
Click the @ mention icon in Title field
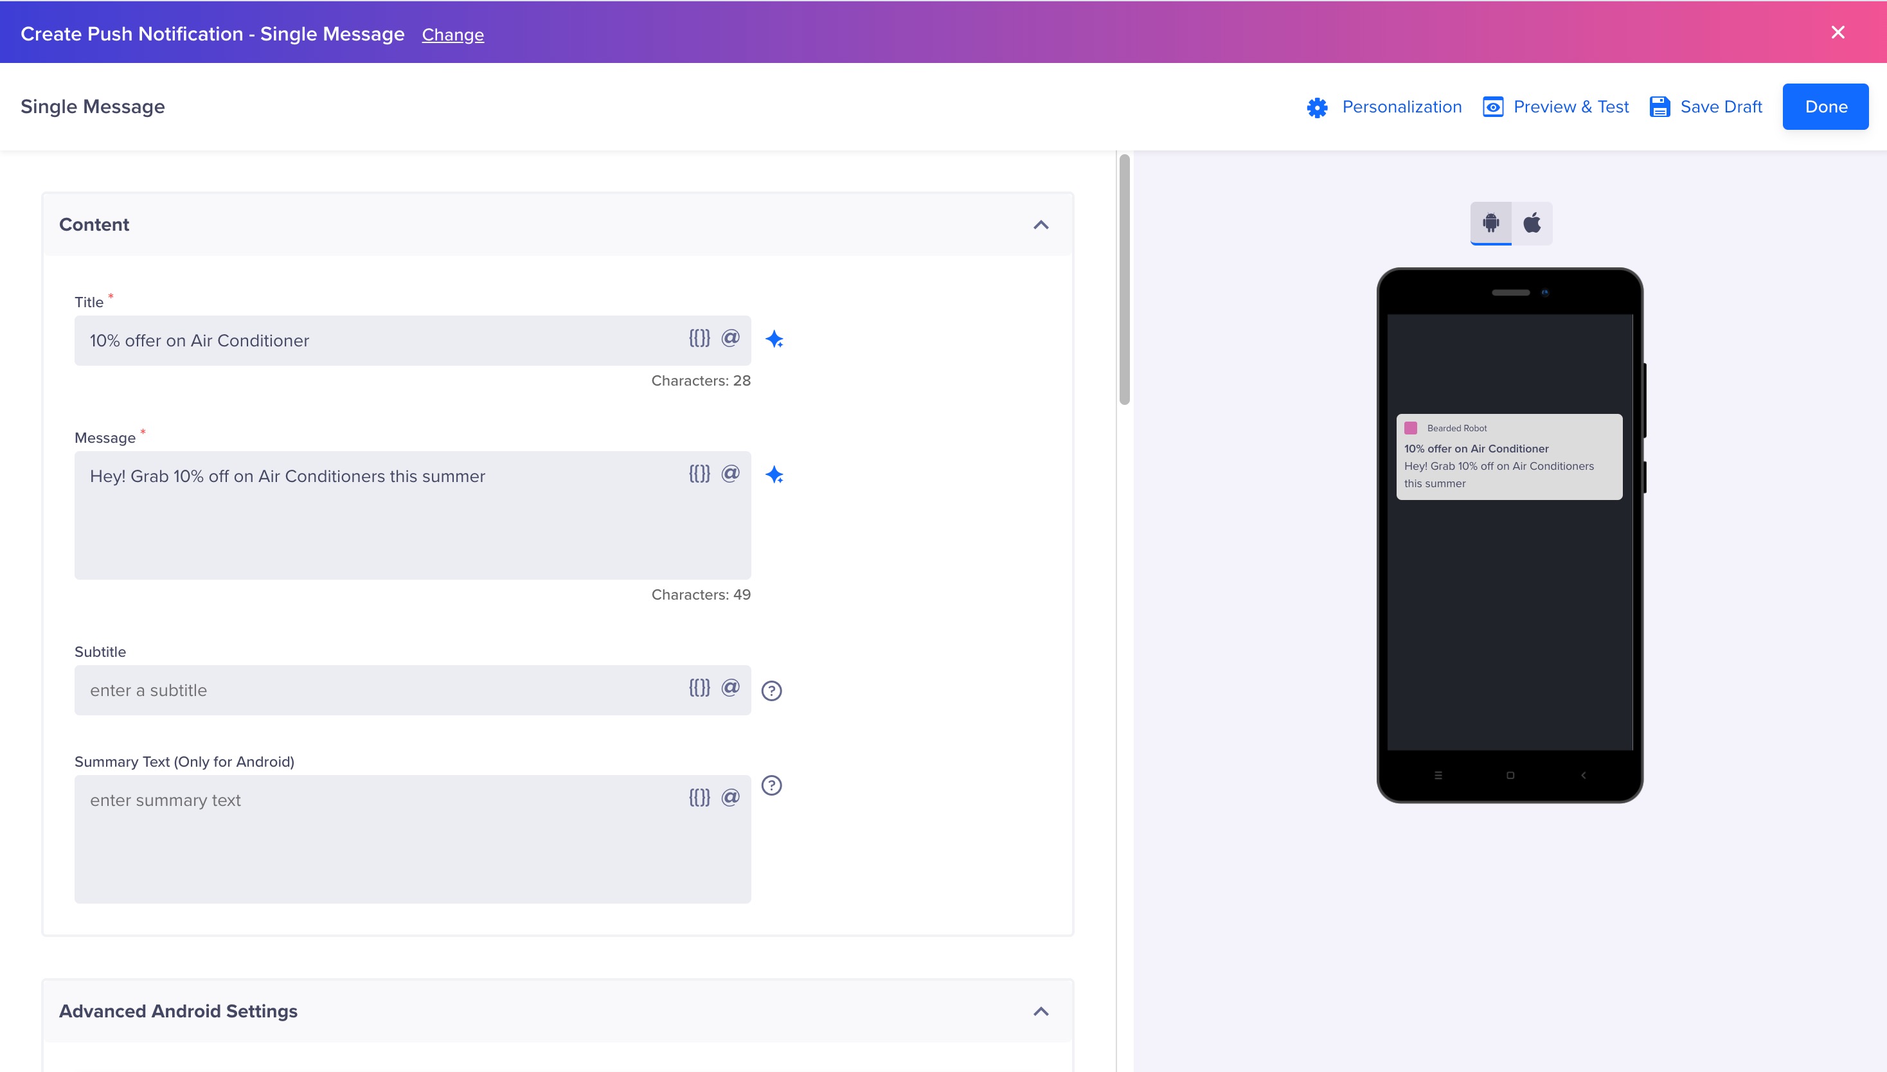pyautogui.click(x=729, y=338)
